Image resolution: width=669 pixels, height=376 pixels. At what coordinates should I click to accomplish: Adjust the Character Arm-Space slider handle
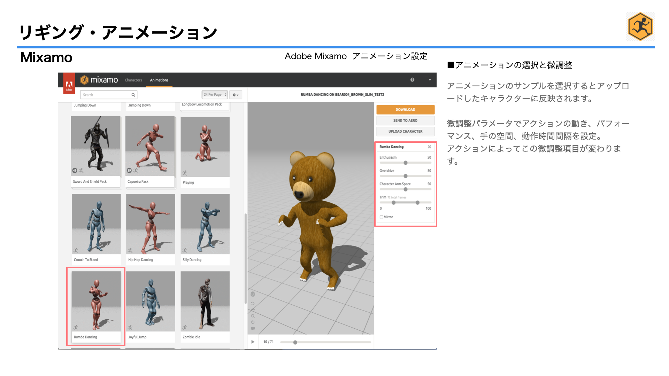pyautogui.click(x=406, y=189)
